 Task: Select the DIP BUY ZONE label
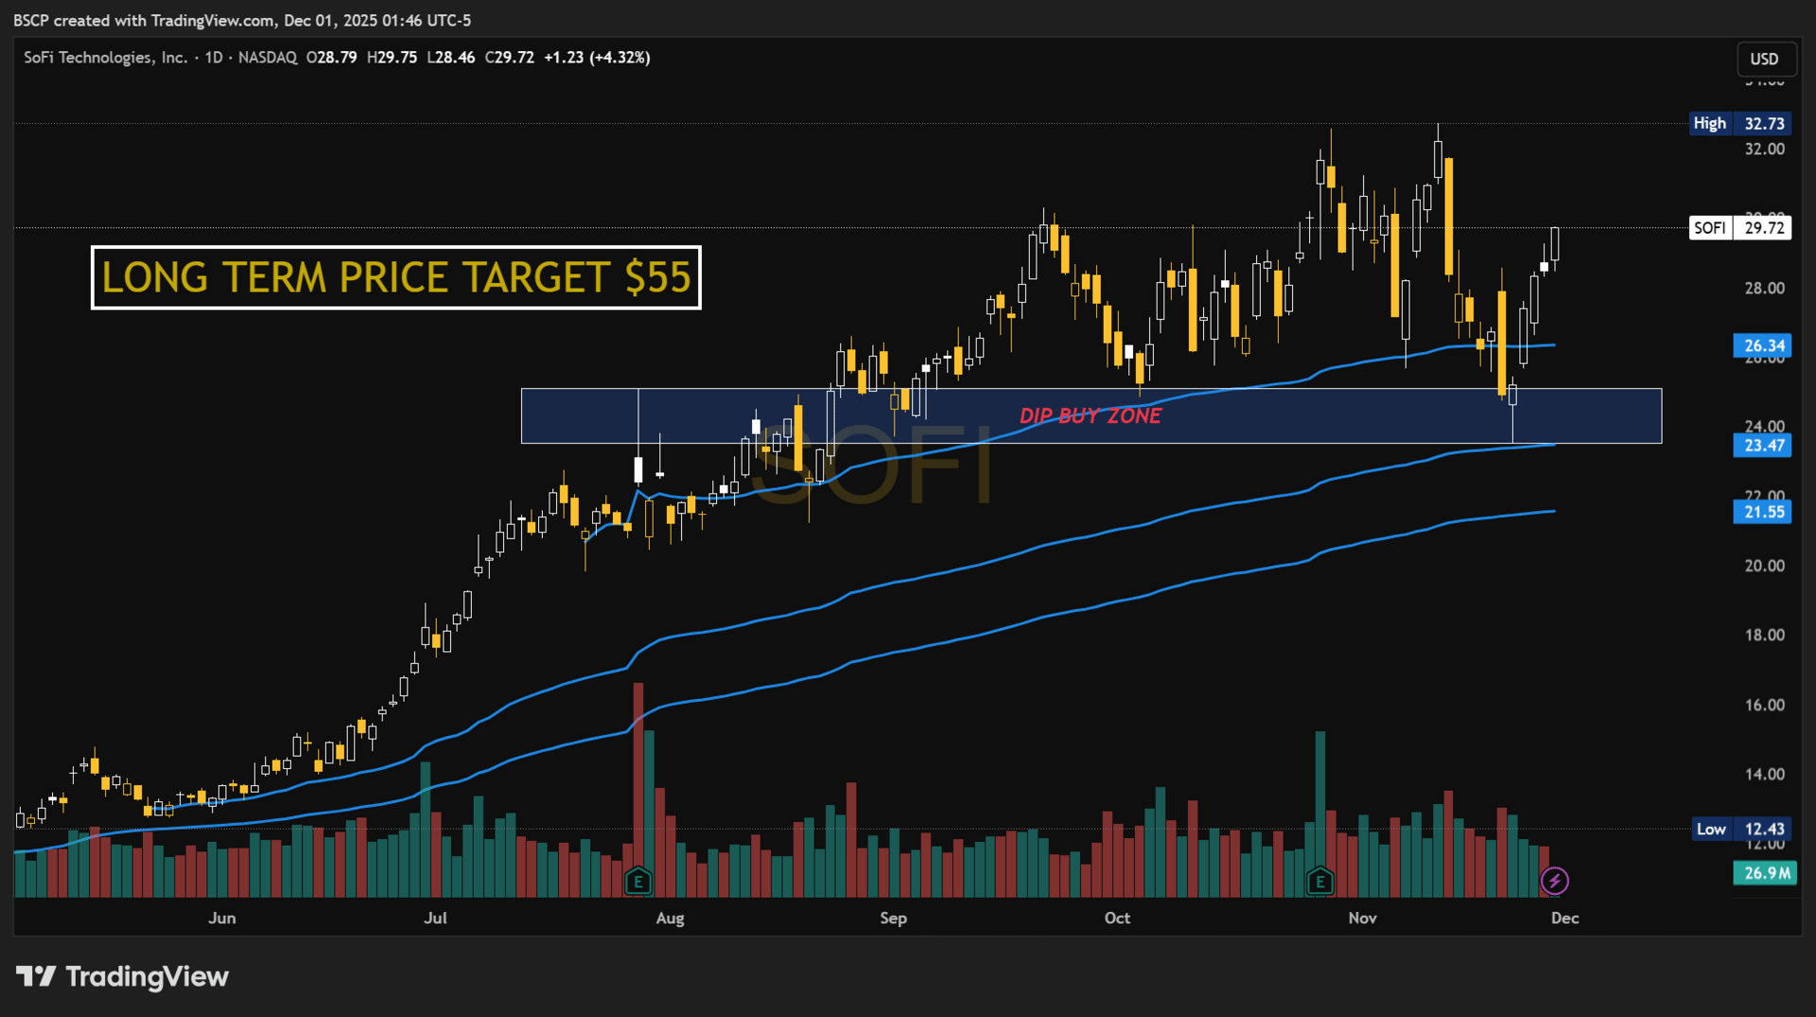[x=1091, y=416]
